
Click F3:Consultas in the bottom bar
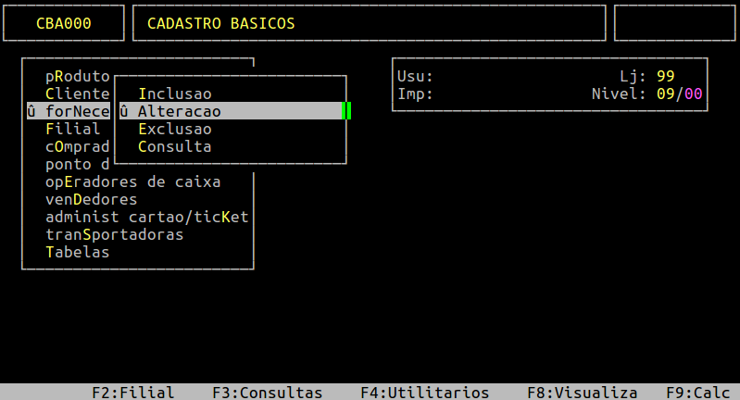pyautogui.click(x=268, y=392)
